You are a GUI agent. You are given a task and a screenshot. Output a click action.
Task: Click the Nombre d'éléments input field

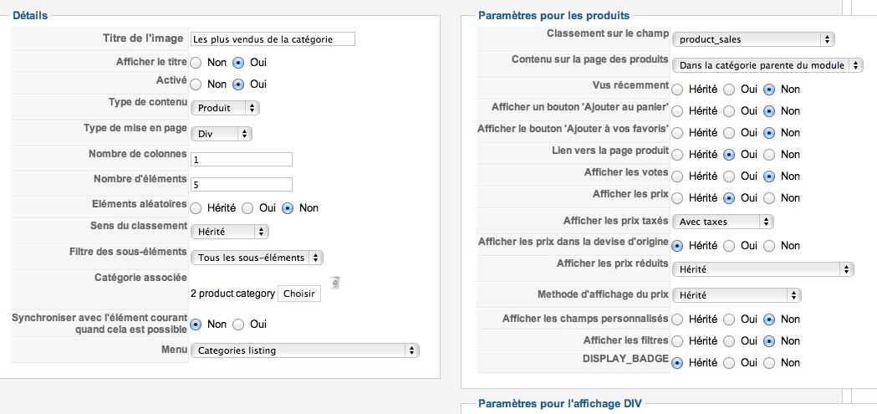(x=242, y=184)
